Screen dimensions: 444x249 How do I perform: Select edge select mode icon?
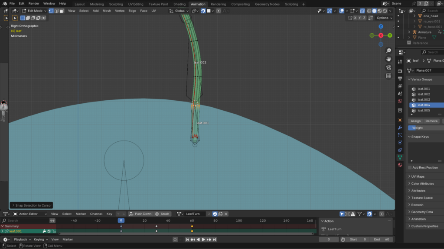[56, 11]
